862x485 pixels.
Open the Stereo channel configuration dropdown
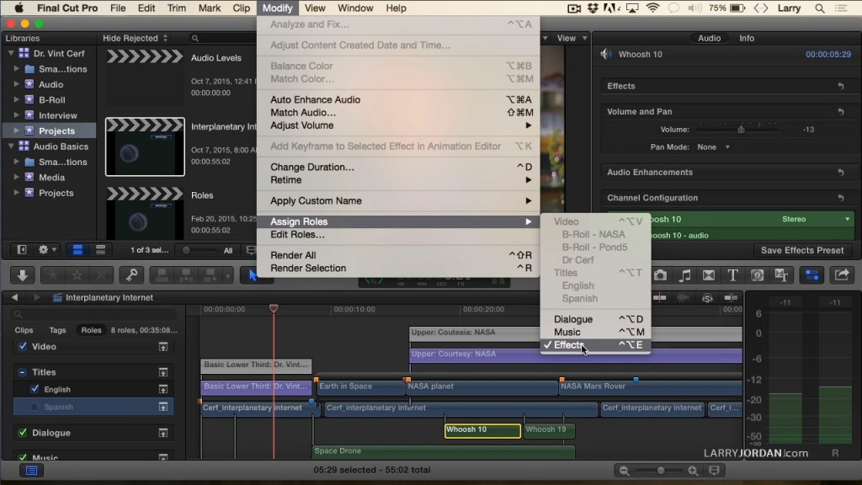(816, 219)
